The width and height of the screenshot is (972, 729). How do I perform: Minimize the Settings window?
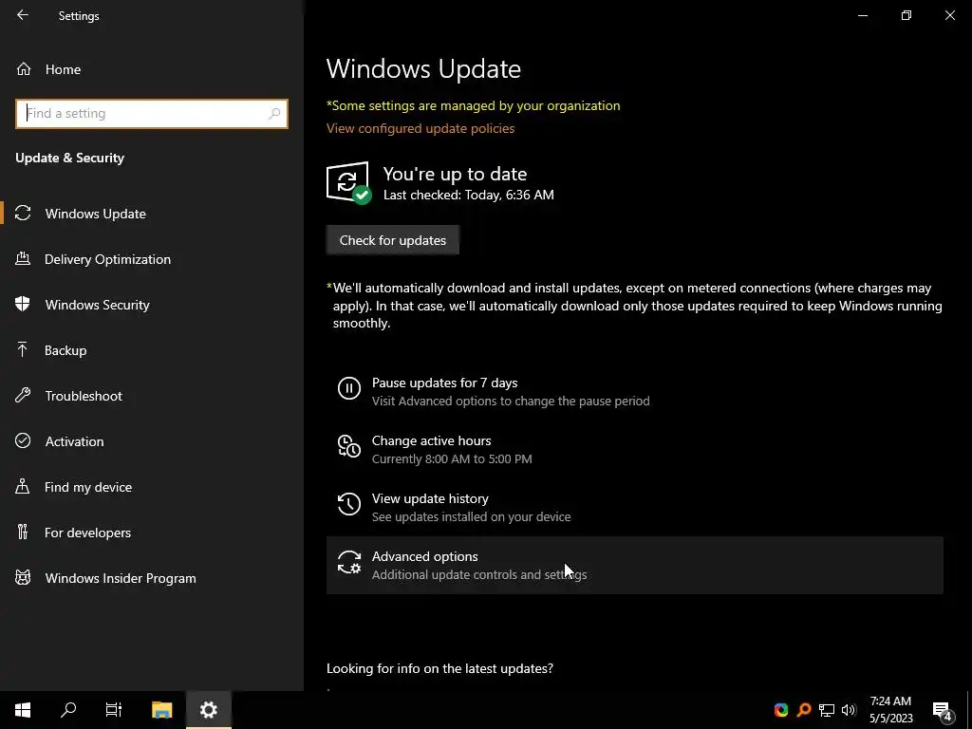(862, 15)
